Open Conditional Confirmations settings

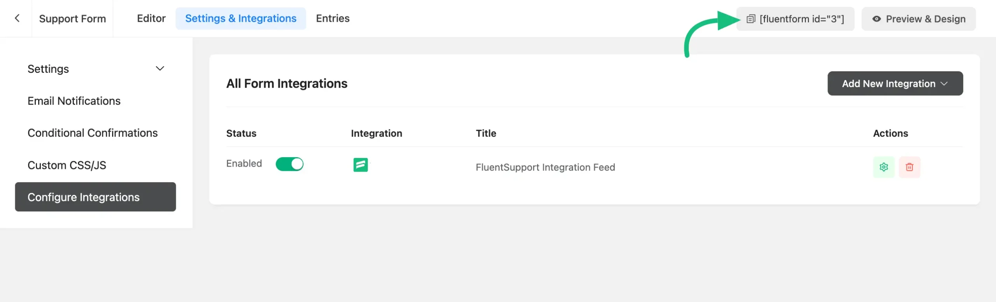pyautogui.click(x=92, y=133)
